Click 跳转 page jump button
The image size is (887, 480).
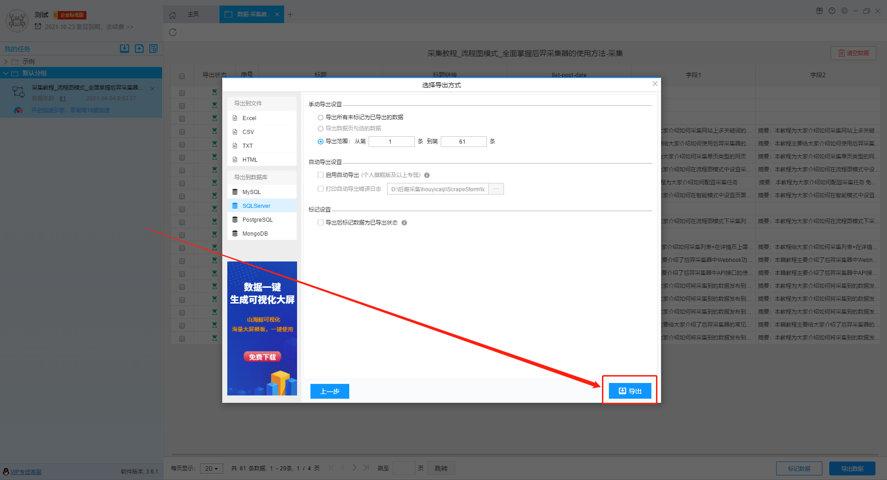[x=441, y=468]
